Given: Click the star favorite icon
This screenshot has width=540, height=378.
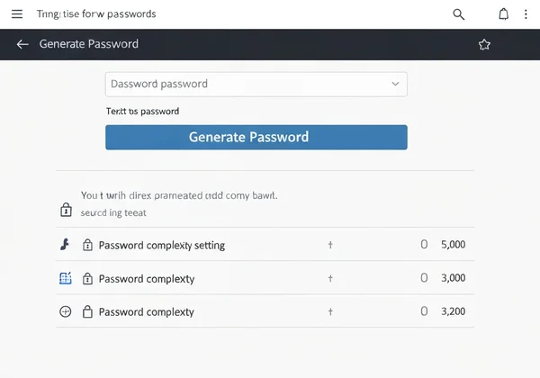Looking at the screenshot, I should pyautogui.click(x=484, y=44).
